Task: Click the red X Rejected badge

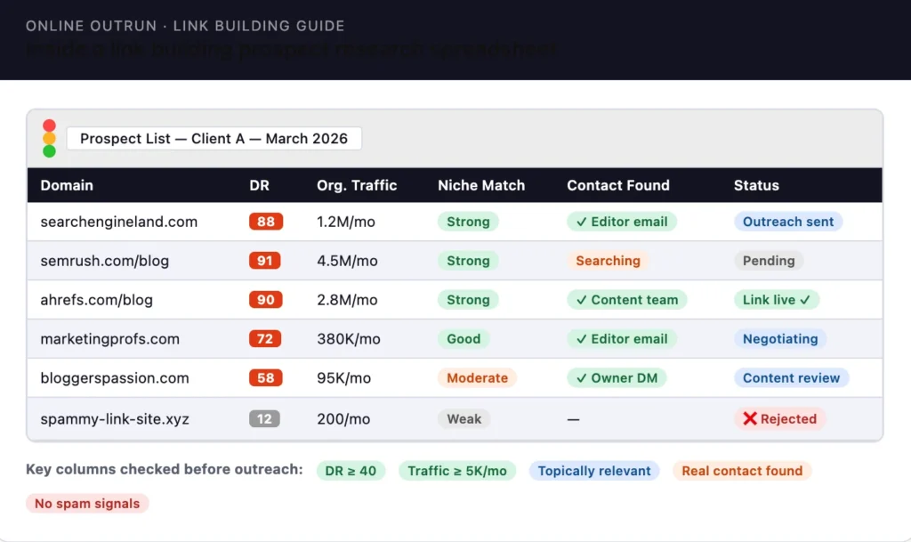Action: [x=779, y=418]
